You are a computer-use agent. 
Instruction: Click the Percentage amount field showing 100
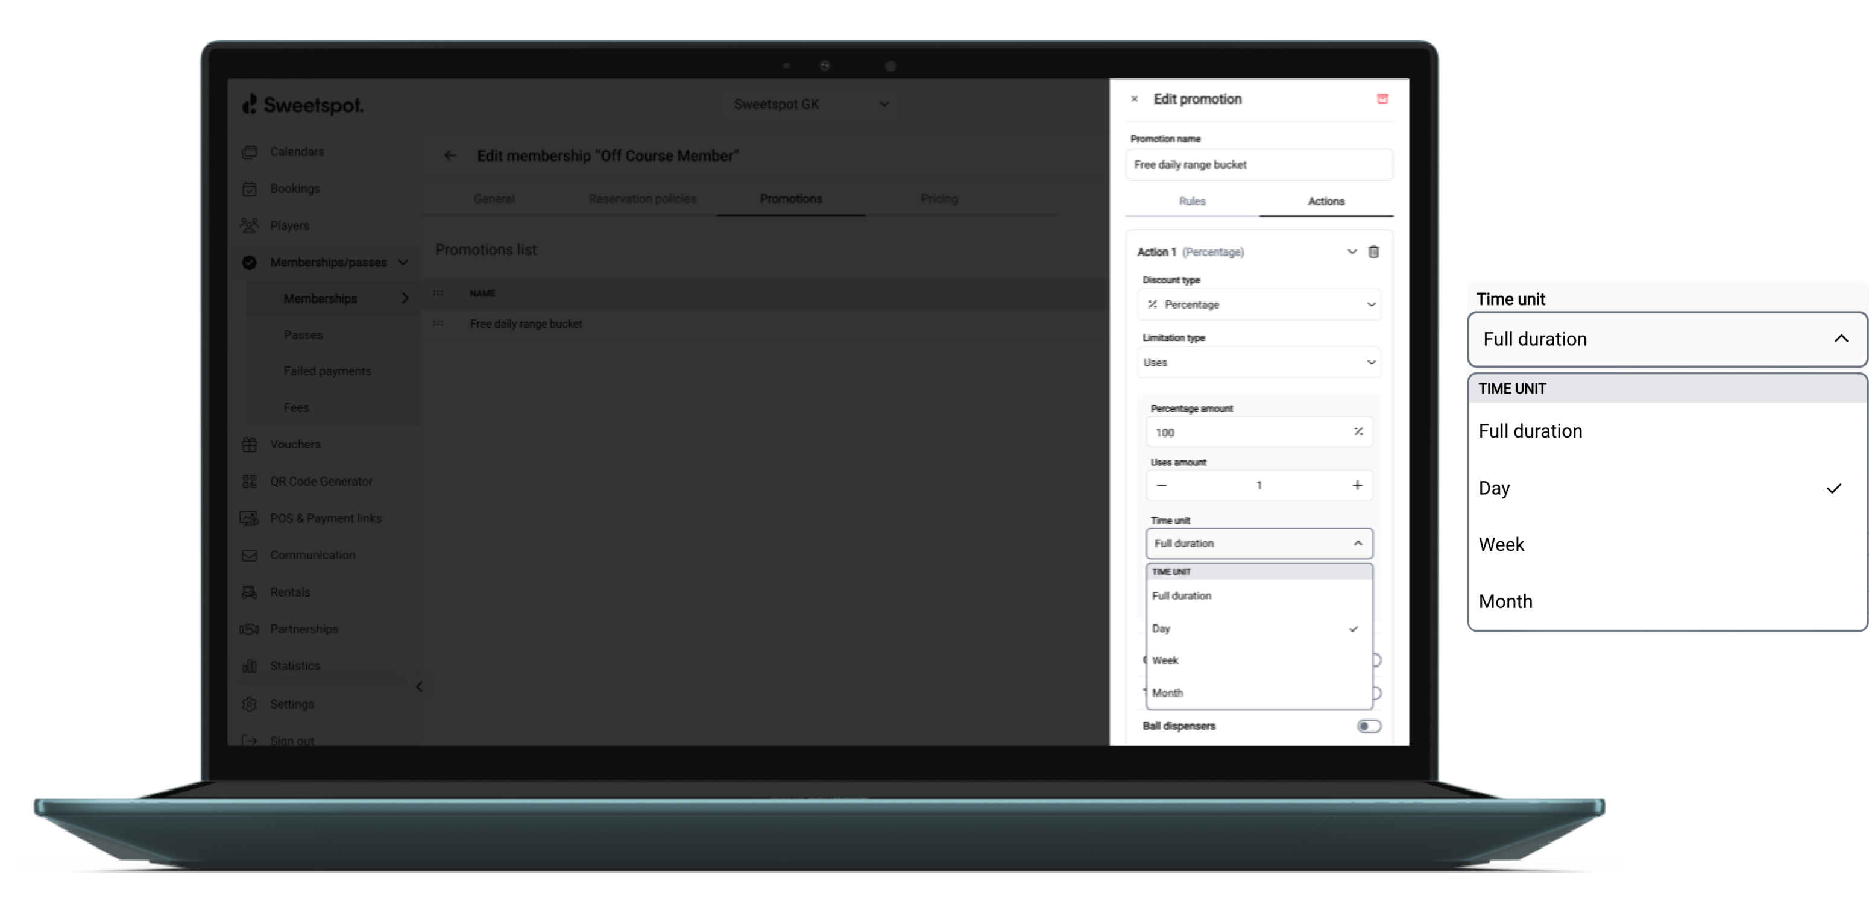[x=1259, y=432]
